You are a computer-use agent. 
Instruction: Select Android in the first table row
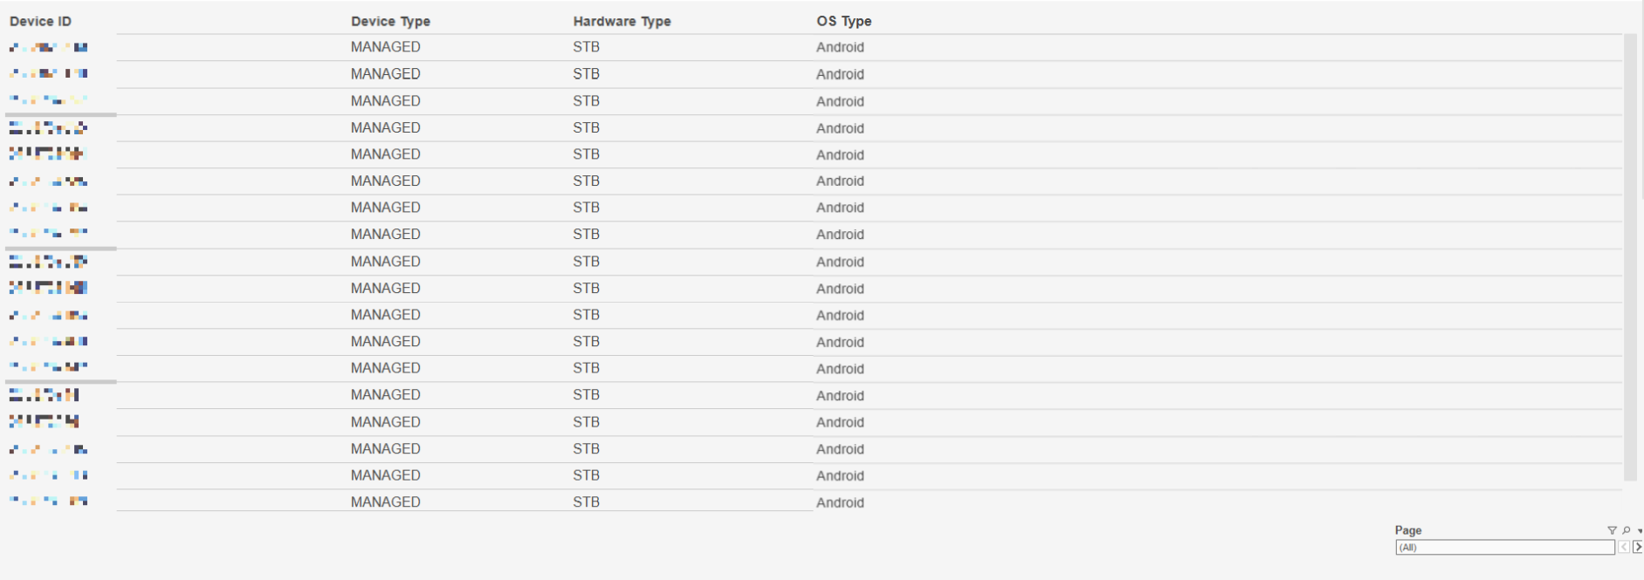pos(840,47)
